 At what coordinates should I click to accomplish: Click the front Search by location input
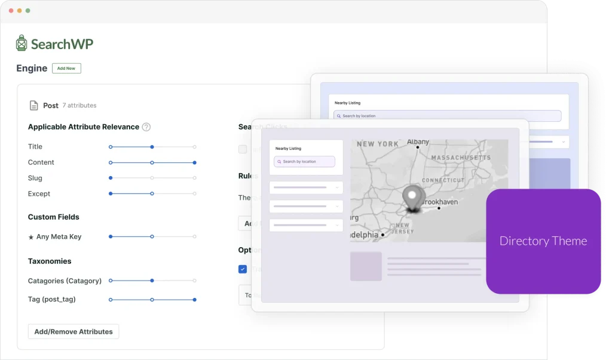pyautogui.click(x=304, y=161)
